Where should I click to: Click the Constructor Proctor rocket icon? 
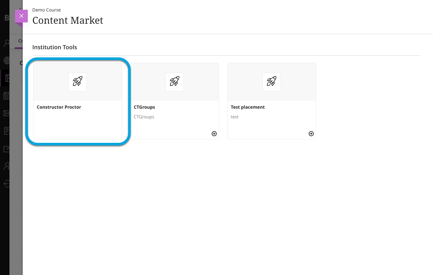[x=78, y=82]
